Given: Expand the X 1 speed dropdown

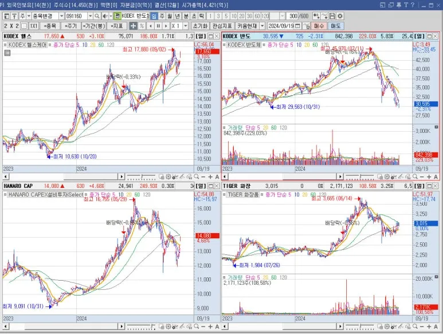Looking at the screenshot, I should click(x=186, y=26).
